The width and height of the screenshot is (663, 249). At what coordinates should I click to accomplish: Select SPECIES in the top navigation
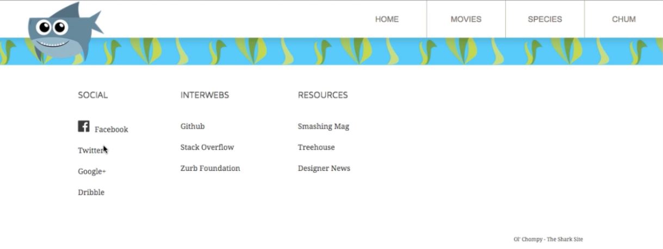pyautogui.click(x=544, y=19)
